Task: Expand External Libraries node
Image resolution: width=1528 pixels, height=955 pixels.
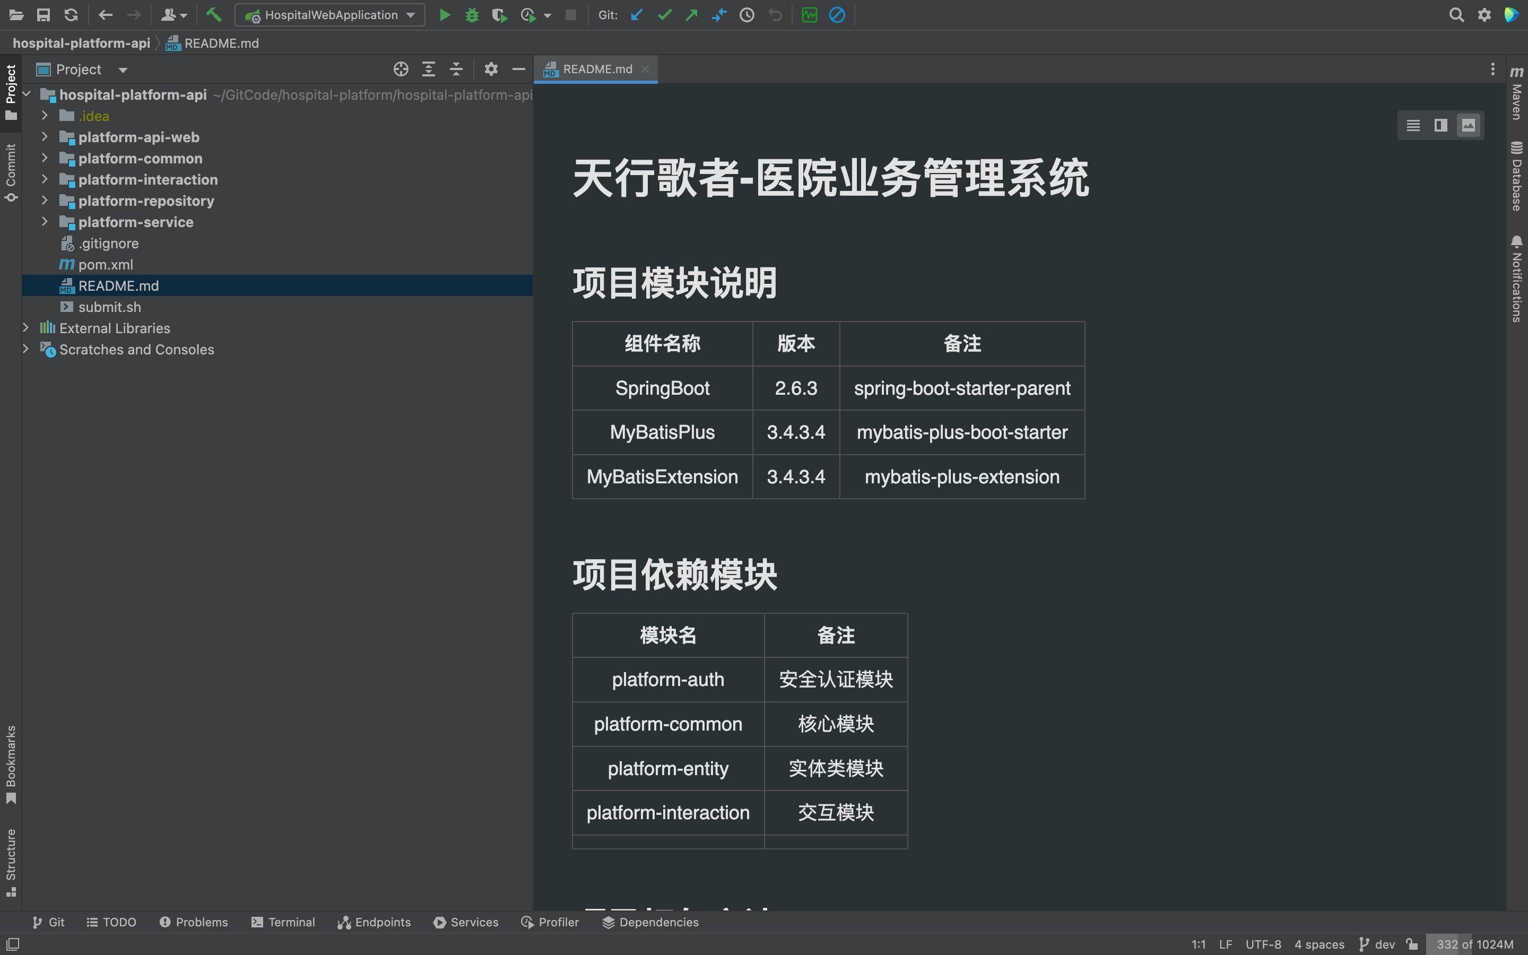Action: 26,328
